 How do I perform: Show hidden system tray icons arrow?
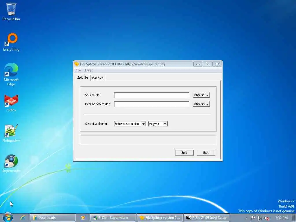click(x=246, y=218)
